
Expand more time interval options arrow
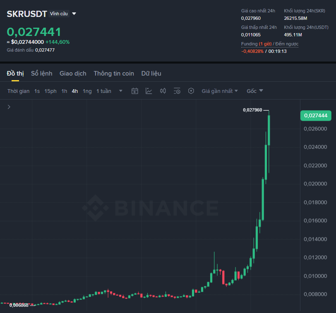tap(121, 91)
